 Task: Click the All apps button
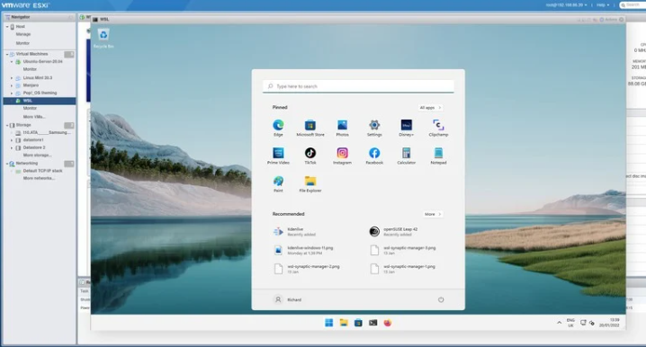(430, 108)
